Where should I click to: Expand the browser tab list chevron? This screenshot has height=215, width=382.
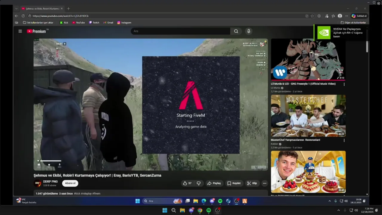[x=16, y=9]
